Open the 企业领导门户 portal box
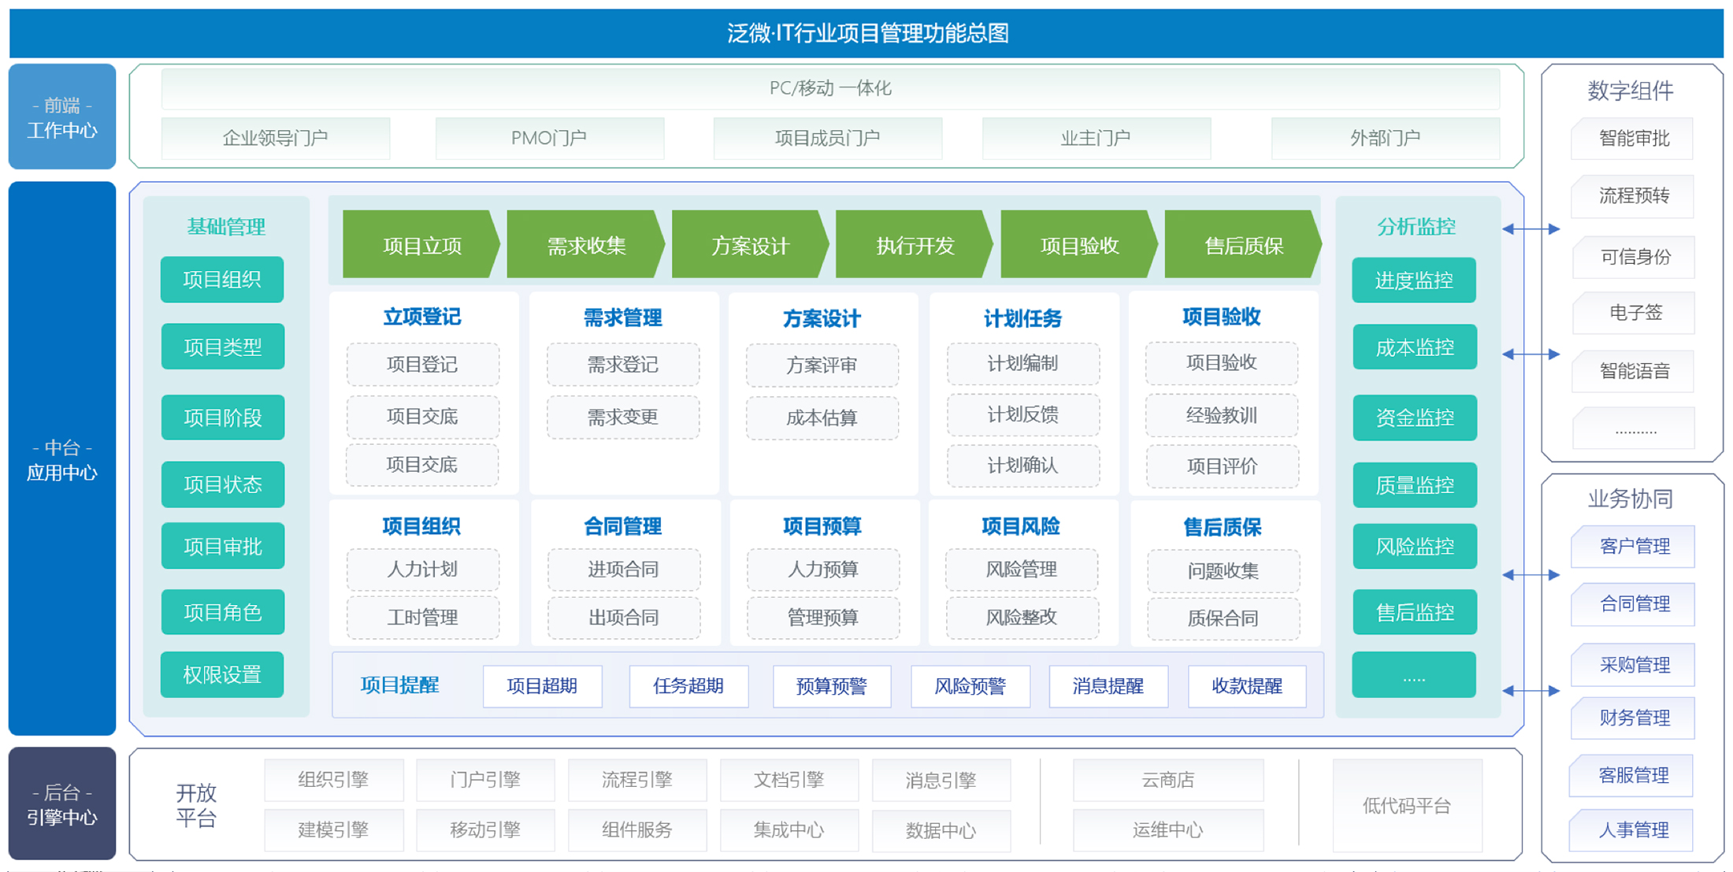Image resolution: width=1733 pixels, height=872 pixels. [x=275, y=139]
